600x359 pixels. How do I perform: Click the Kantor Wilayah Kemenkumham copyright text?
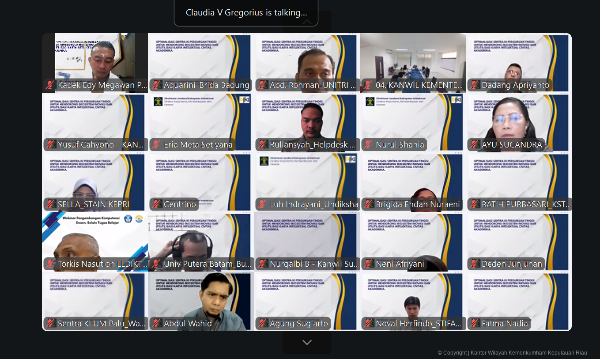pos(512,353)
